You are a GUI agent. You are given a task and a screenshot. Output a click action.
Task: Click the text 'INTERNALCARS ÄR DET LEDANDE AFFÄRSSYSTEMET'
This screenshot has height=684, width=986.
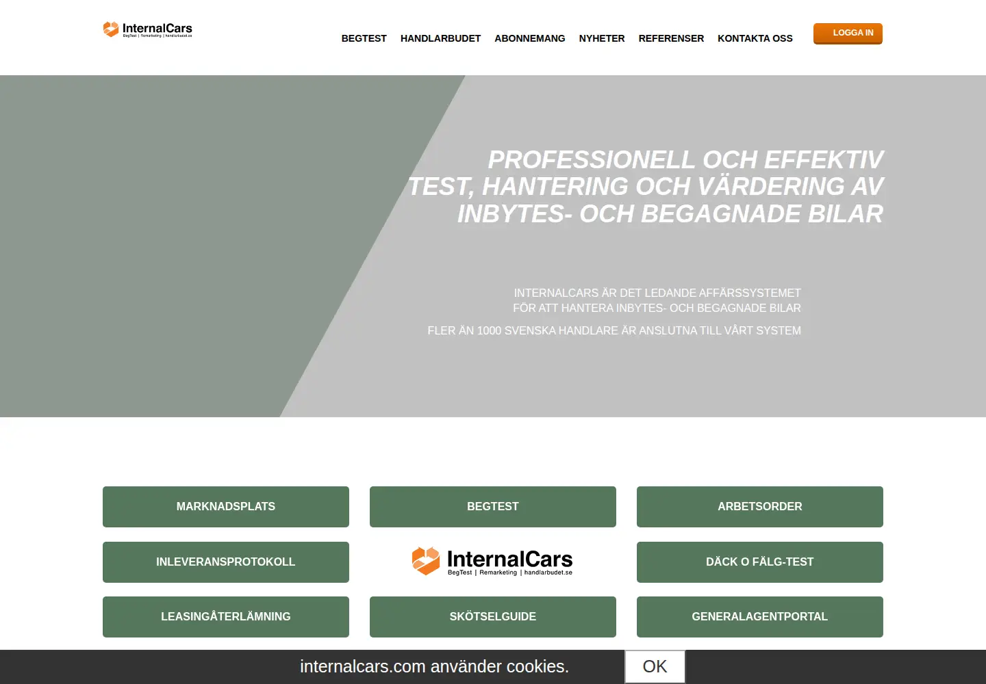657,293
